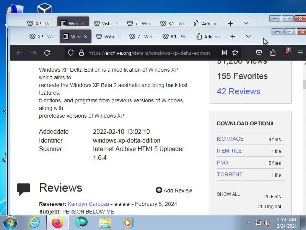306x230 pixels.
Task: Open the ISO IMAGE download option
Action: click(x=230, y=139)
